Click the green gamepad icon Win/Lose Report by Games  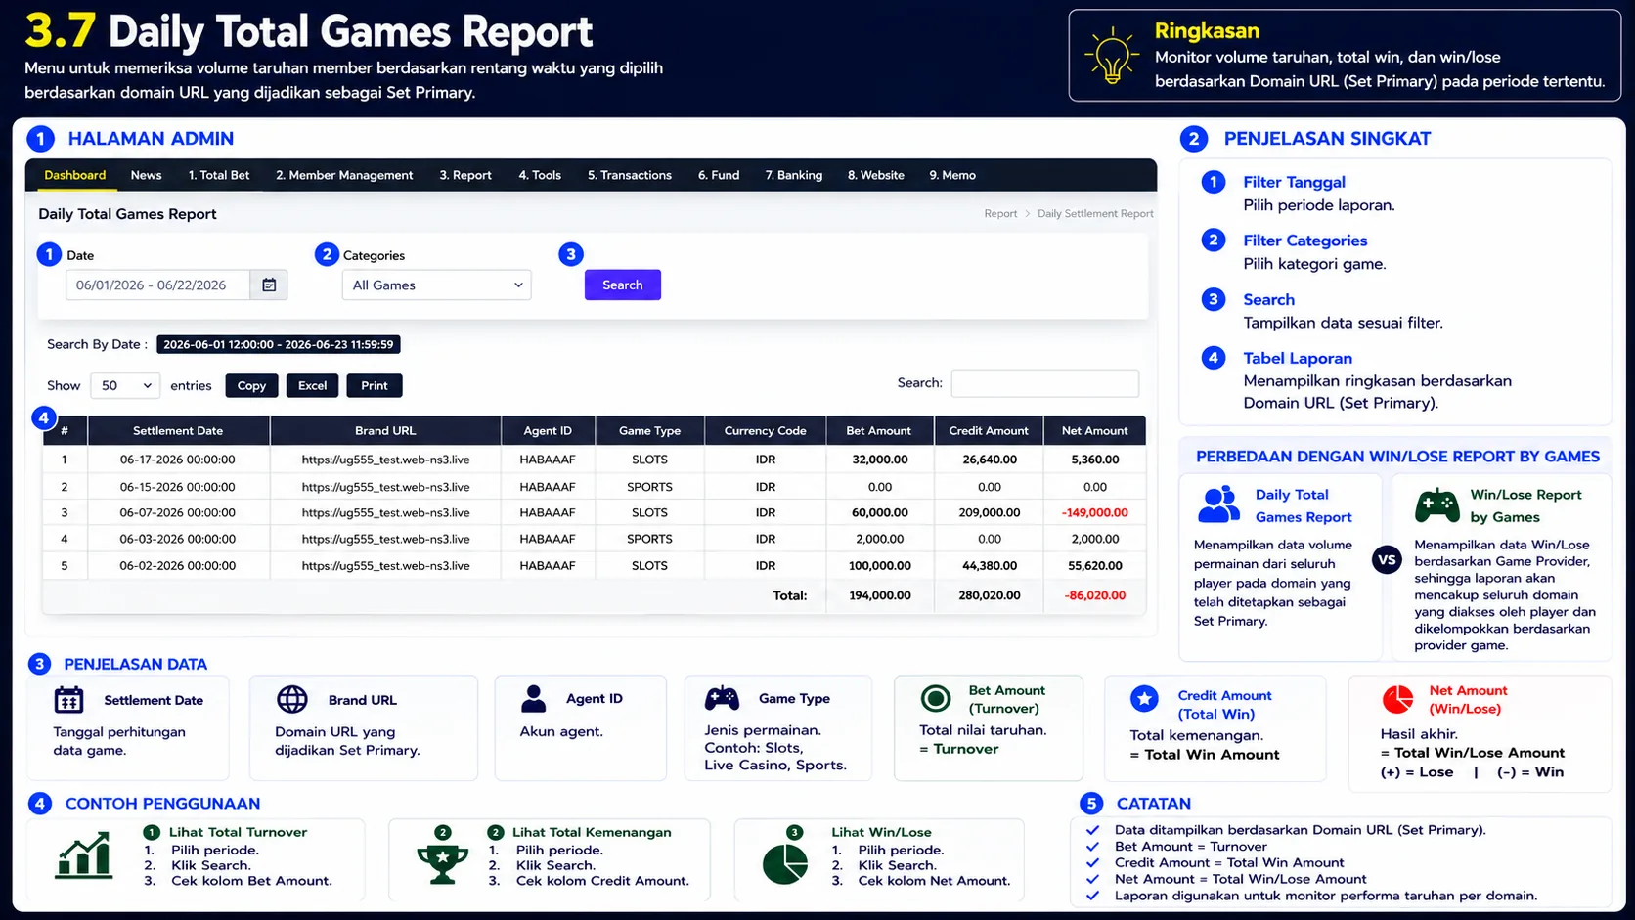pos(1437,505)
